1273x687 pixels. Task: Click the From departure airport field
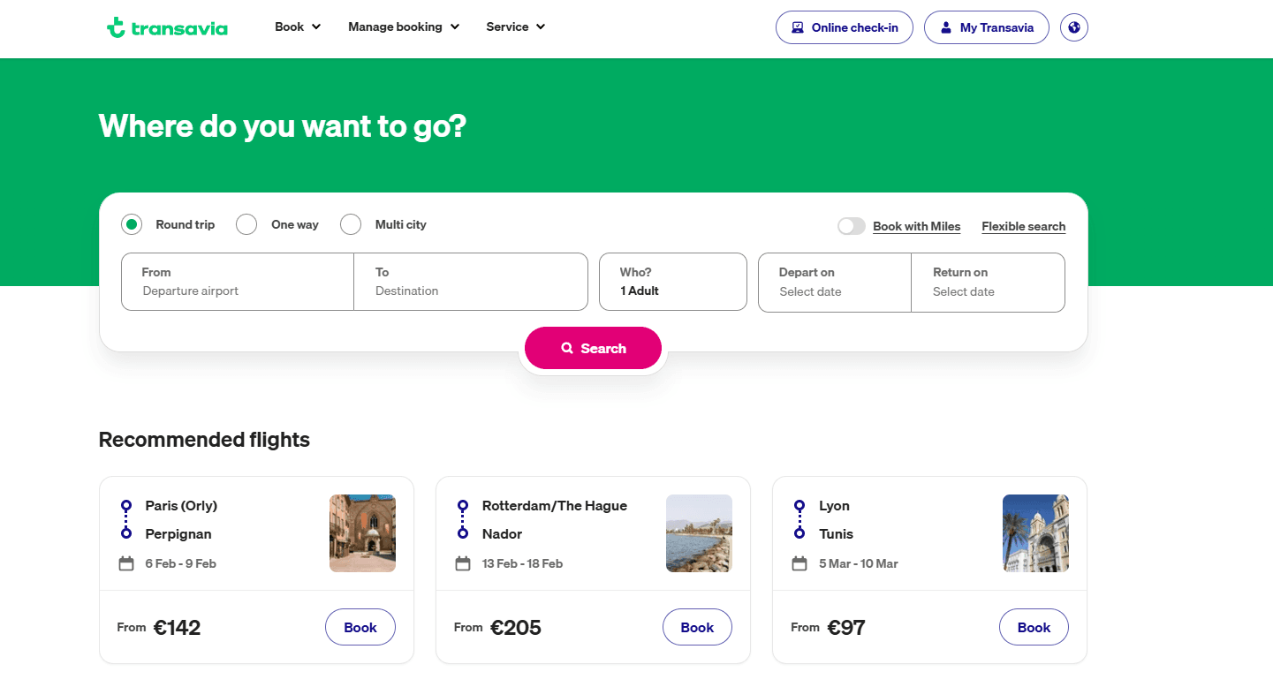pyautogui.click(x=237, y=282)
